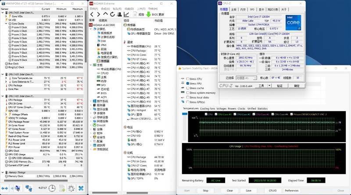Switch to the 主板 tab in CPU-Z
The height and width of the screenshot is (195, 351).
[234, 9]
